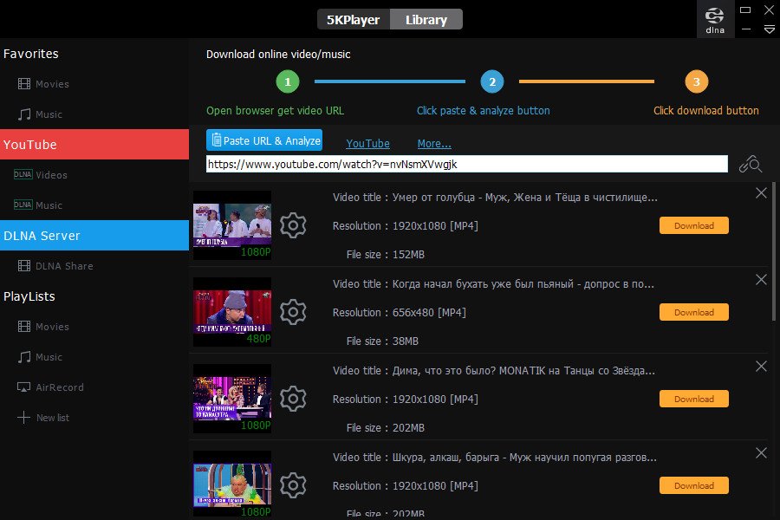Download the Умер от голубца video
Viewport: 780px width, 520px height.
[694, 225]
